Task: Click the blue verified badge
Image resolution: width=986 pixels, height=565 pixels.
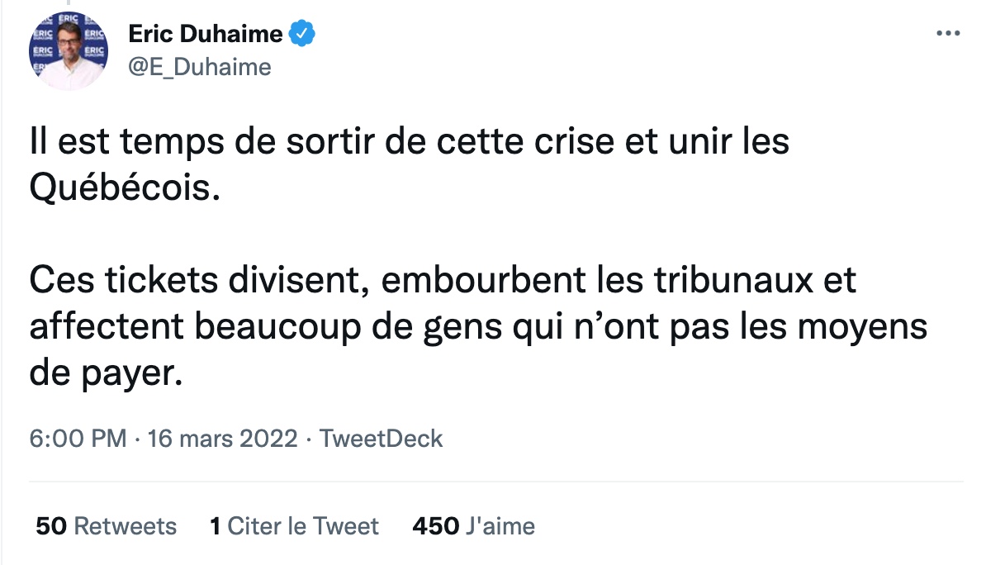Action: pyautogui.click(x=302, y=34)
